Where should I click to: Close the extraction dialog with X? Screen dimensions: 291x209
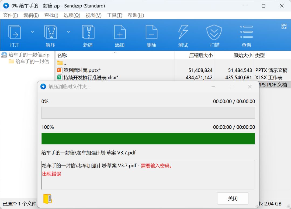coord(250,87)
